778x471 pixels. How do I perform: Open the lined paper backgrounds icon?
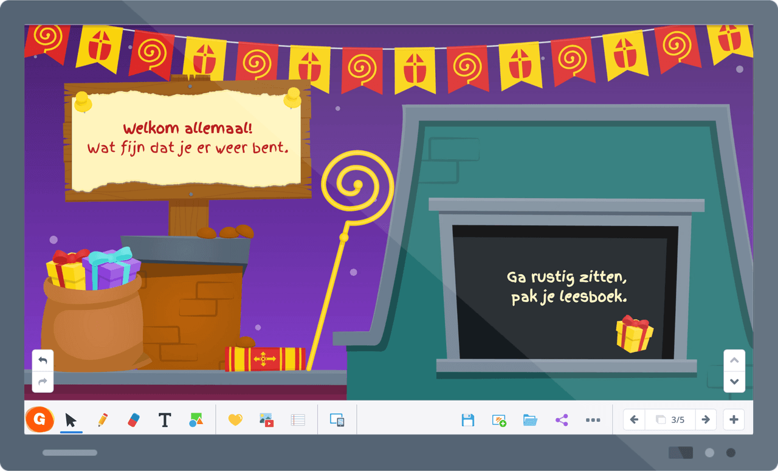297,419
